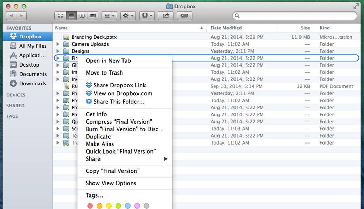Select Cover Flow view icon

tap(92, 16)
